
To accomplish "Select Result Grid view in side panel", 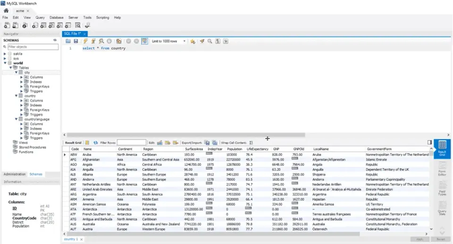I will [442, 148].
